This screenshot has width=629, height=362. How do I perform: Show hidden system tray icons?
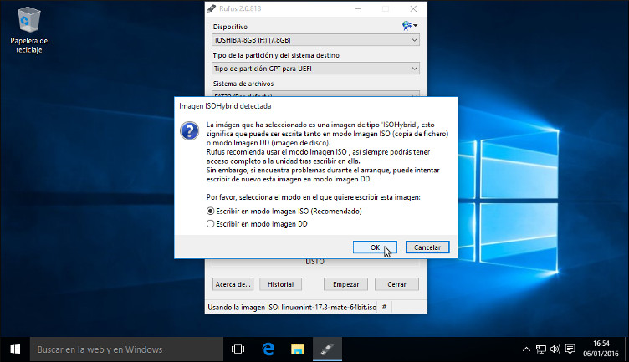(526, 349)
